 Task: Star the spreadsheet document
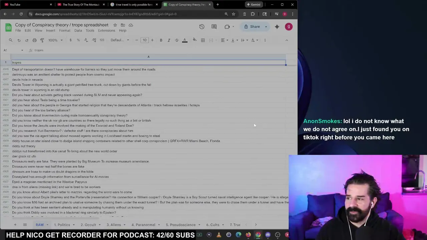(115, 25)
